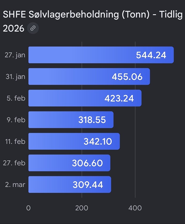185x224 pixels.
Task: Click the 5. feb axis label
Action: tap(16, 98)
